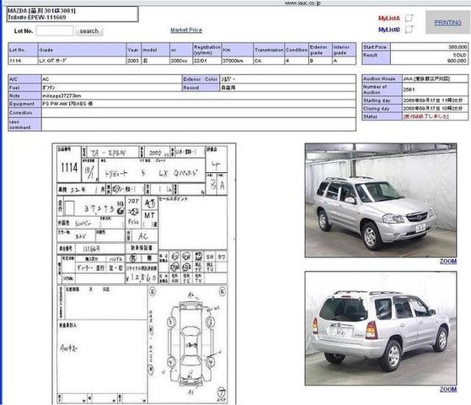Click the rear view car photo
This screenshot has width=471, height=405.
pos(381,328)
